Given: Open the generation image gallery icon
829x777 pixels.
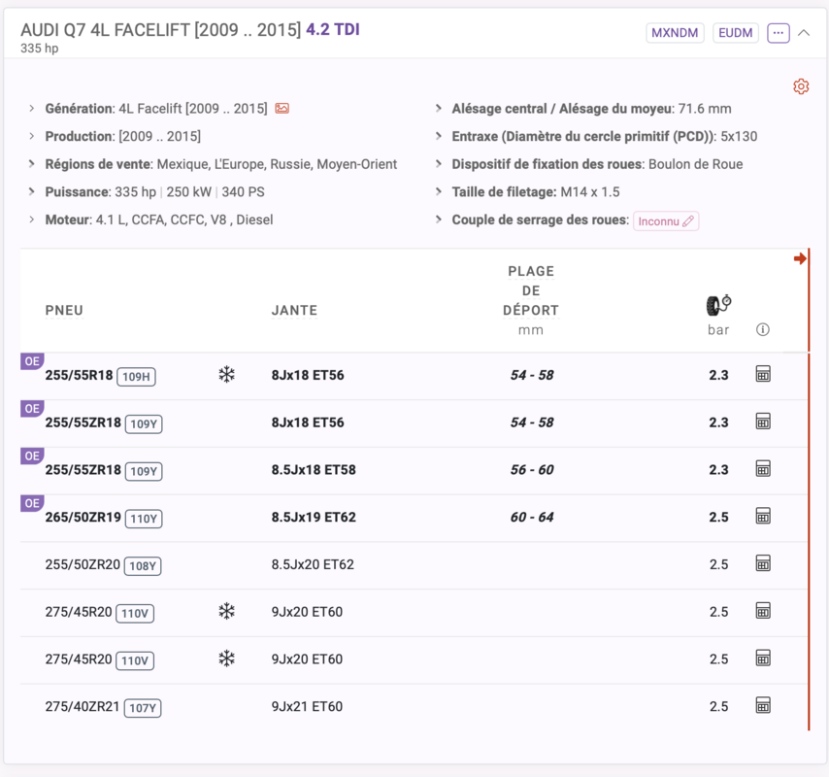Looking at the screenshot, I should click(282, 109).
